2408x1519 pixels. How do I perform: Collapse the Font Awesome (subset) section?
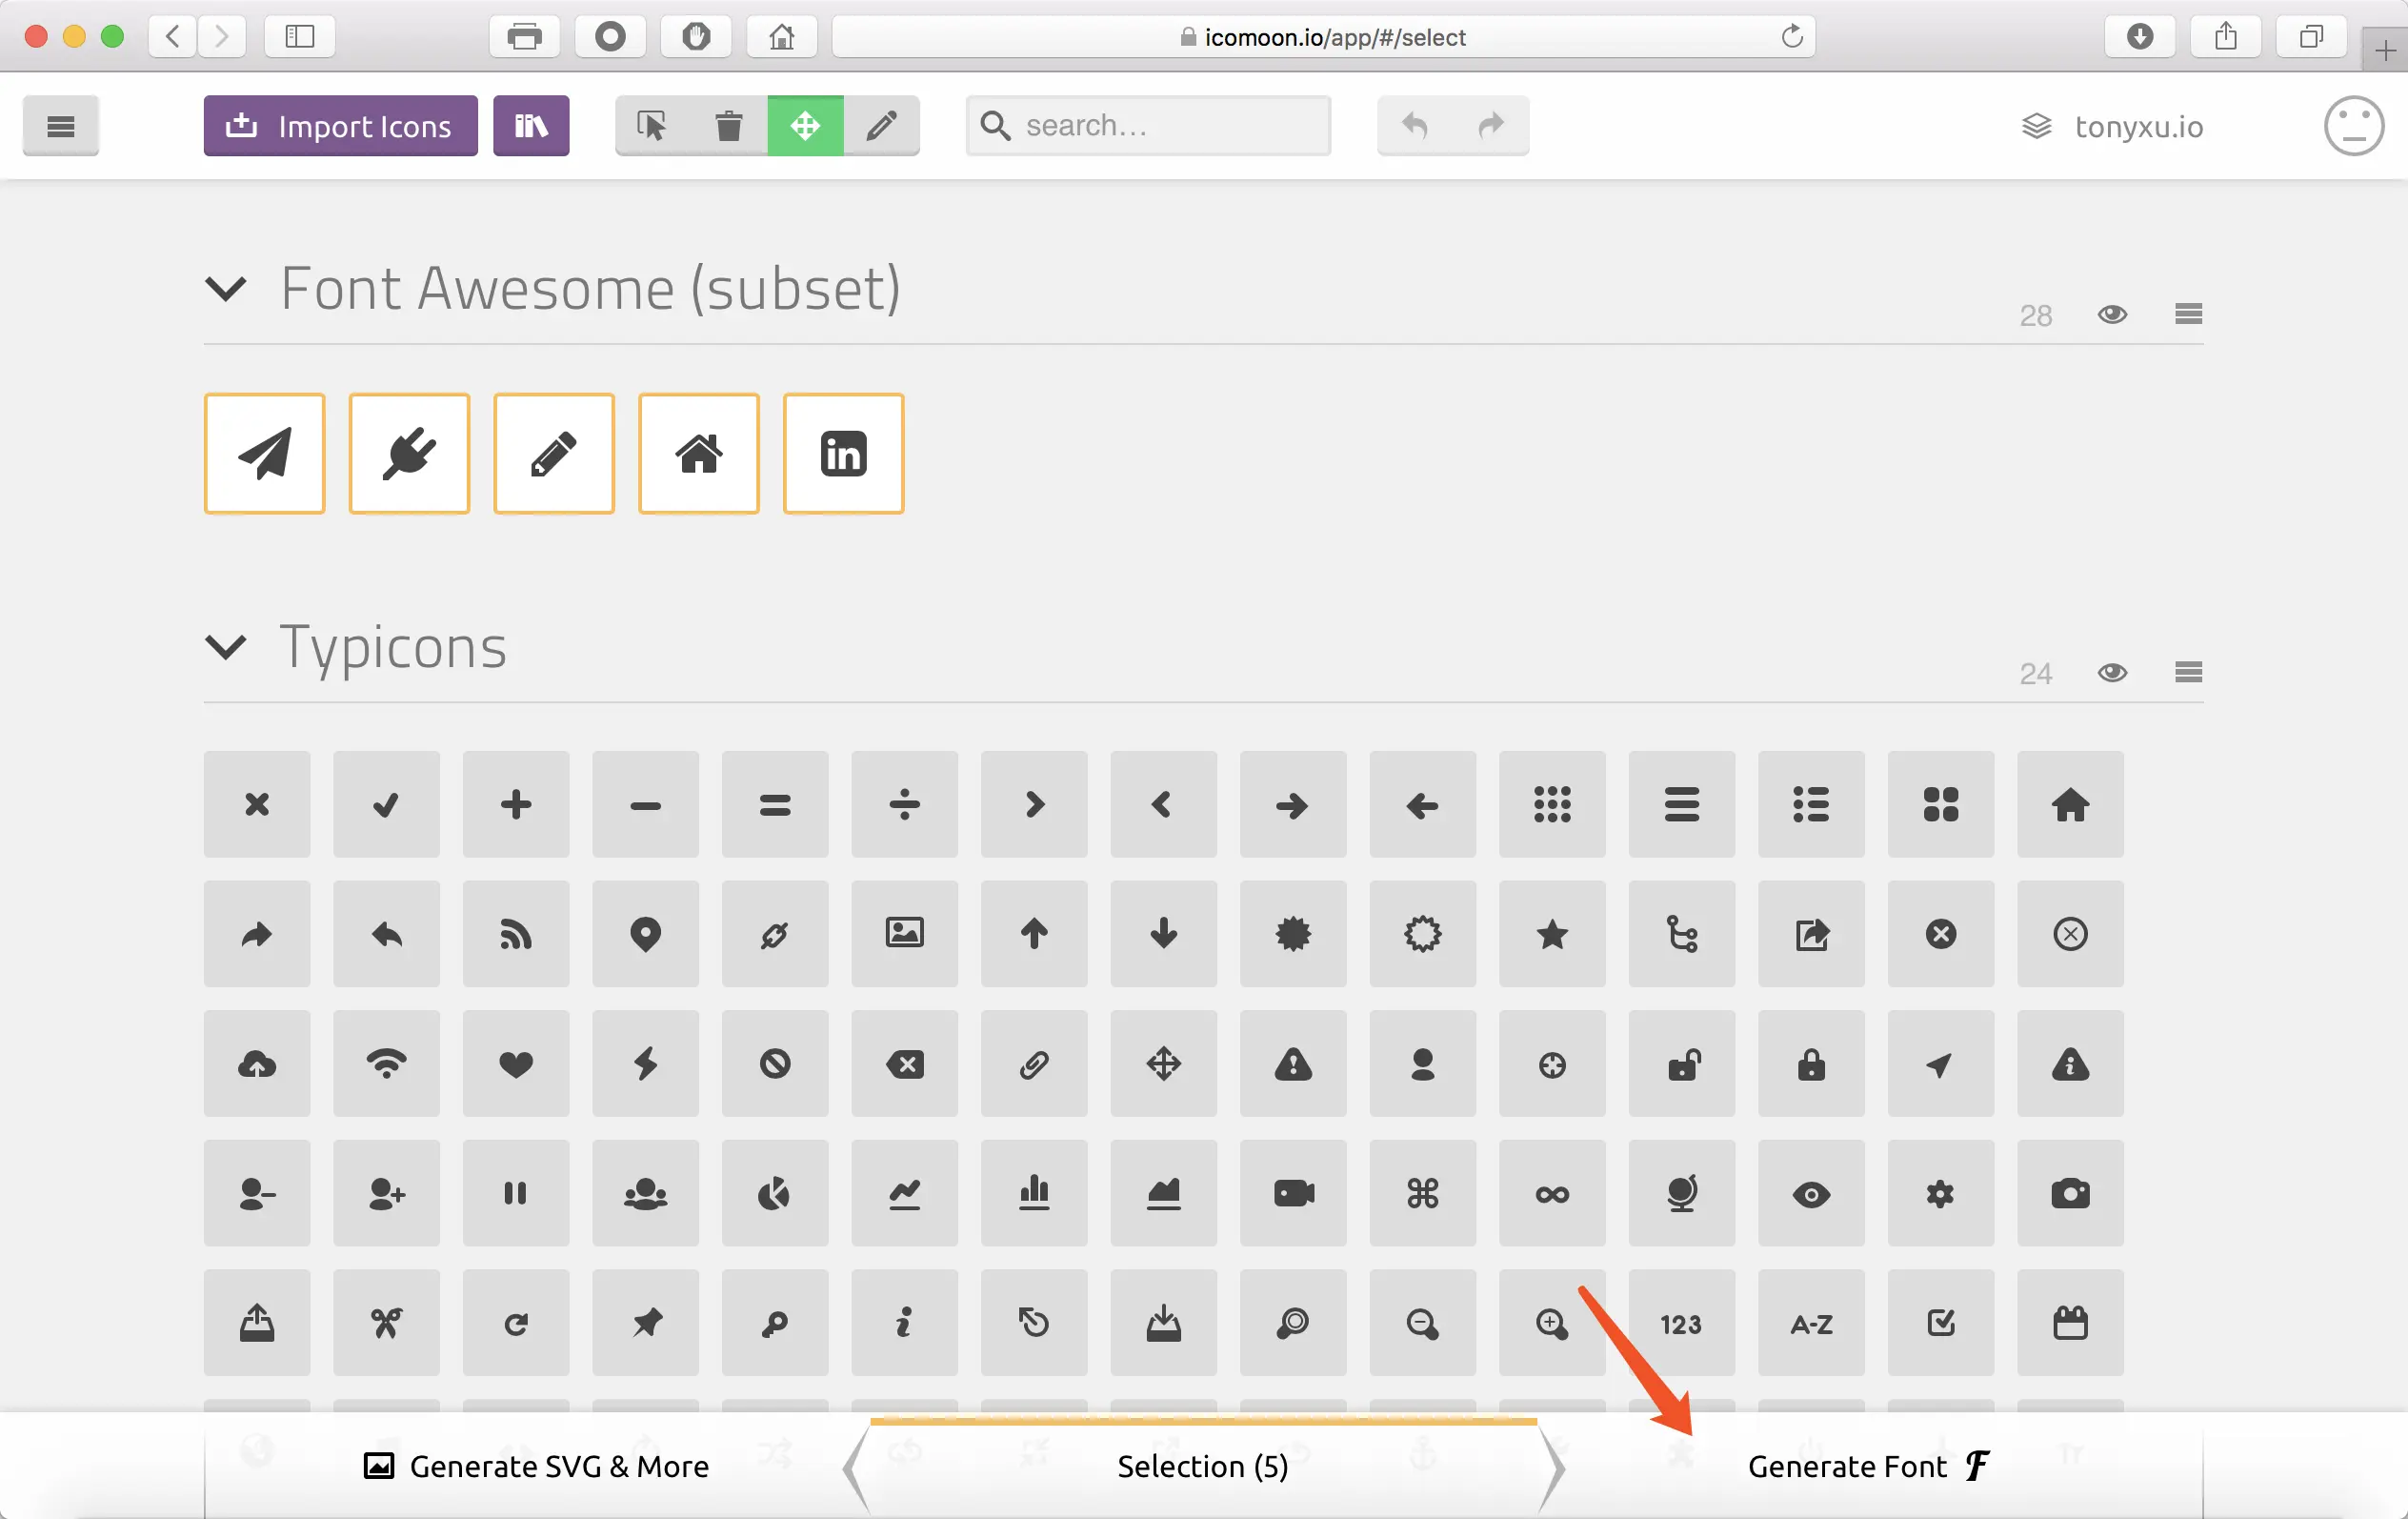226,289
